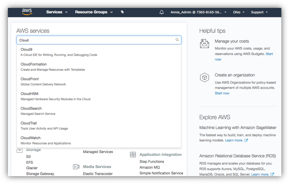This screenshot has height=184, width=289.
Task: Click the AWS services search field
Action: pos(99,40)
